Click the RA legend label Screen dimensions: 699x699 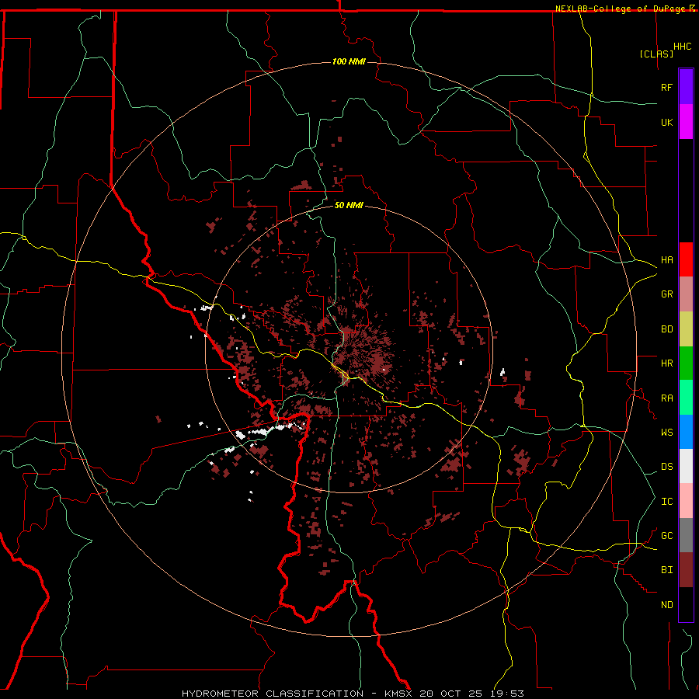(666, 398)
